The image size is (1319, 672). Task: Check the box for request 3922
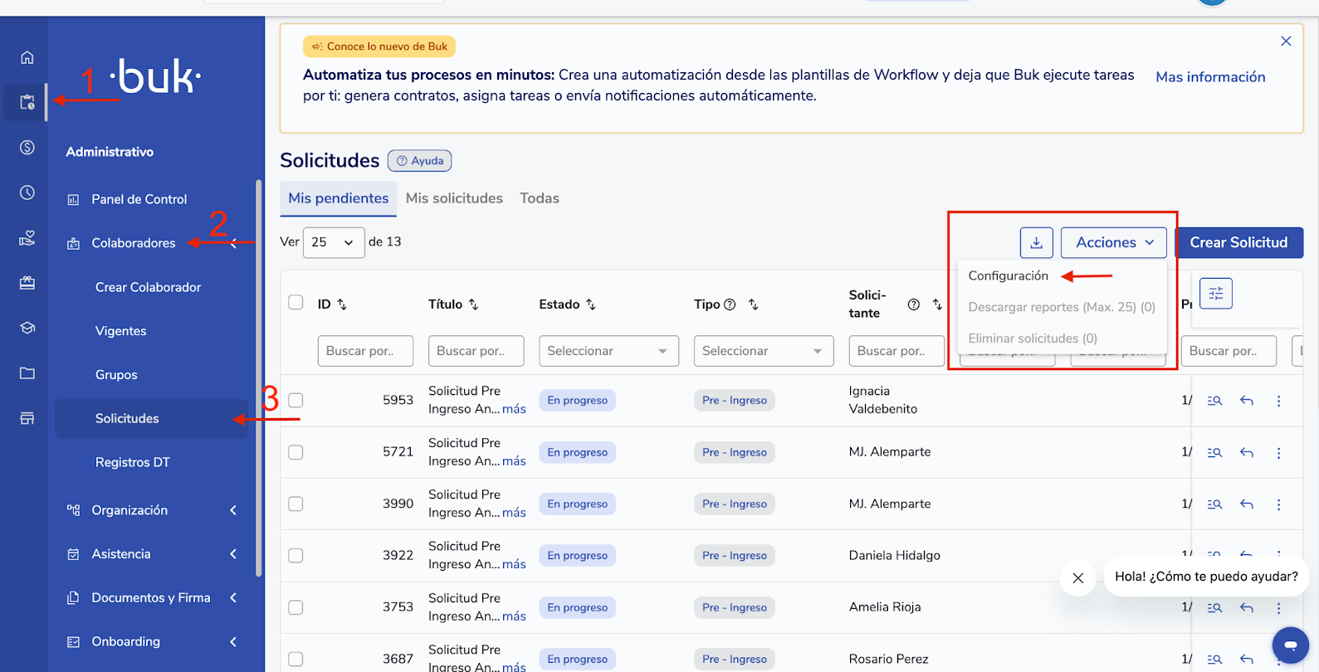tap(296, 555)
